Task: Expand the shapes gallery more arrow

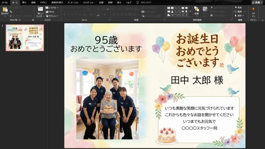Action: [190, 12]
